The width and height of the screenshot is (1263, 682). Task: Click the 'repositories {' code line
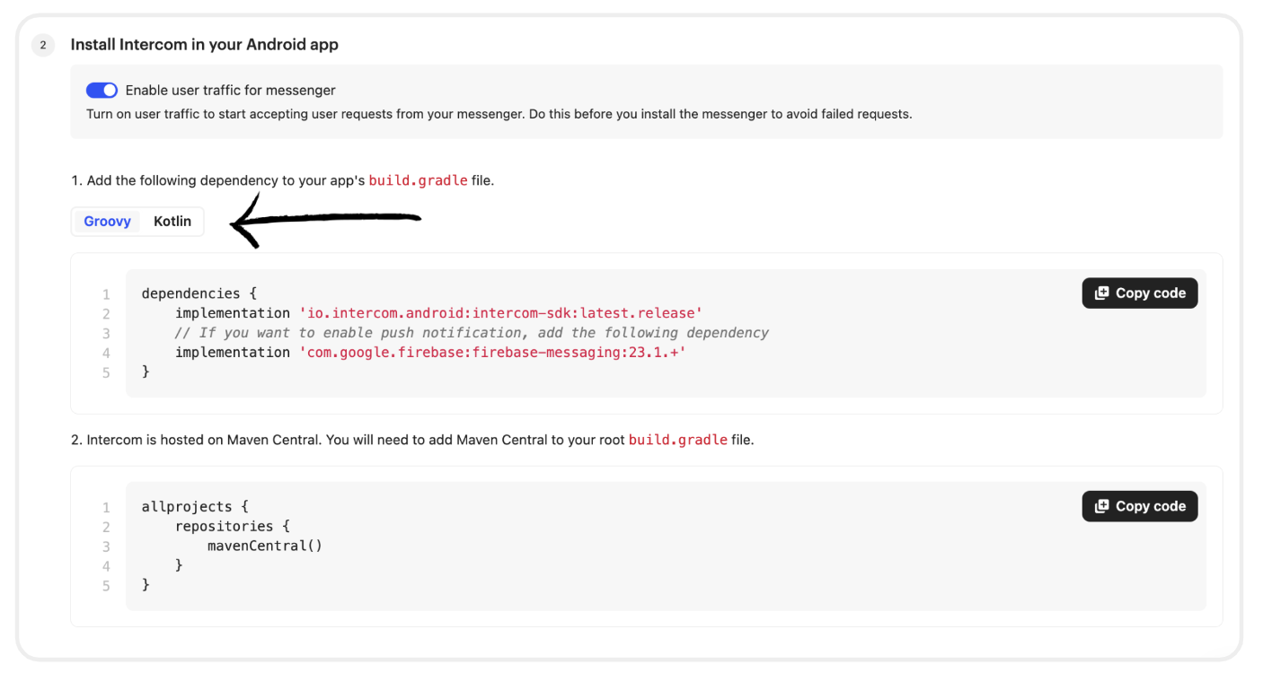point(233,527)
